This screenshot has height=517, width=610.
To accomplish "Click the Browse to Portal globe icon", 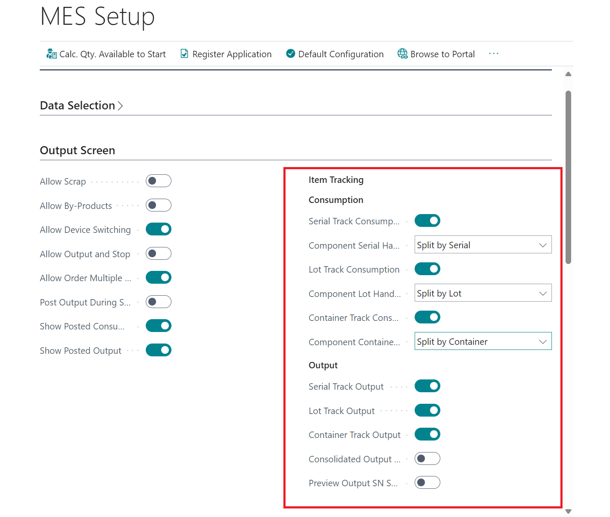I will [402, 53].
